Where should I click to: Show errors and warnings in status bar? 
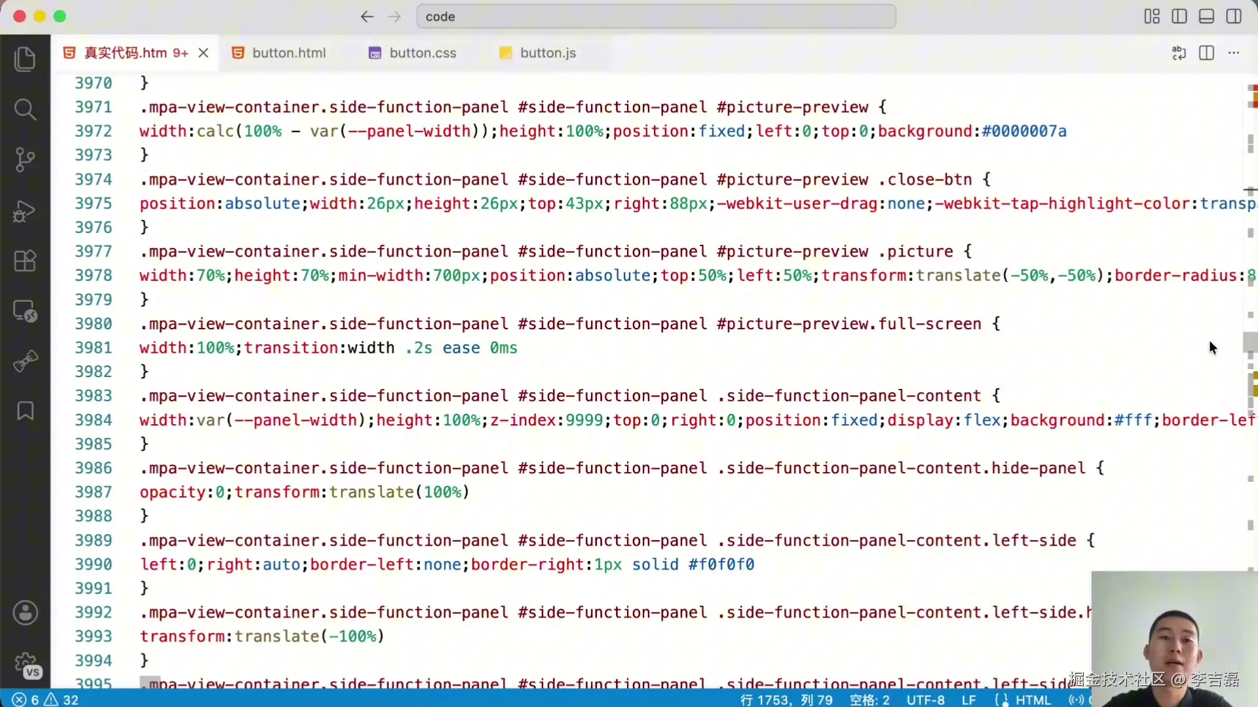point(45,700)
